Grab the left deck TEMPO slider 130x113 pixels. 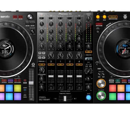coord(31,83)
